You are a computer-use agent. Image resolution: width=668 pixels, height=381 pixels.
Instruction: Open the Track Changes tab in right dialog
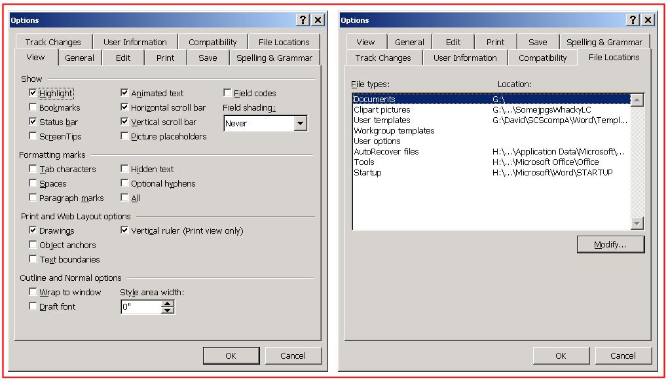(x=383, y=58)
